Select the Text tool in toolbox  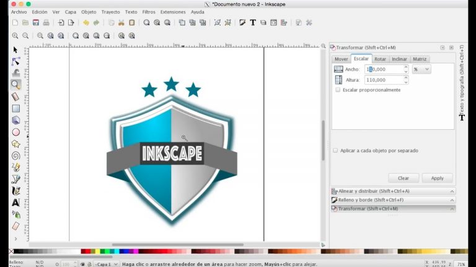pos(15,203)
